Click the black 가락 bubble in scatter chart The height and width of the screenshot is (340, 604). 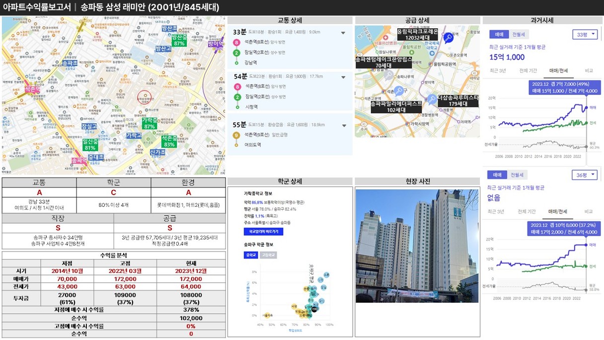[x=314, y=309]
